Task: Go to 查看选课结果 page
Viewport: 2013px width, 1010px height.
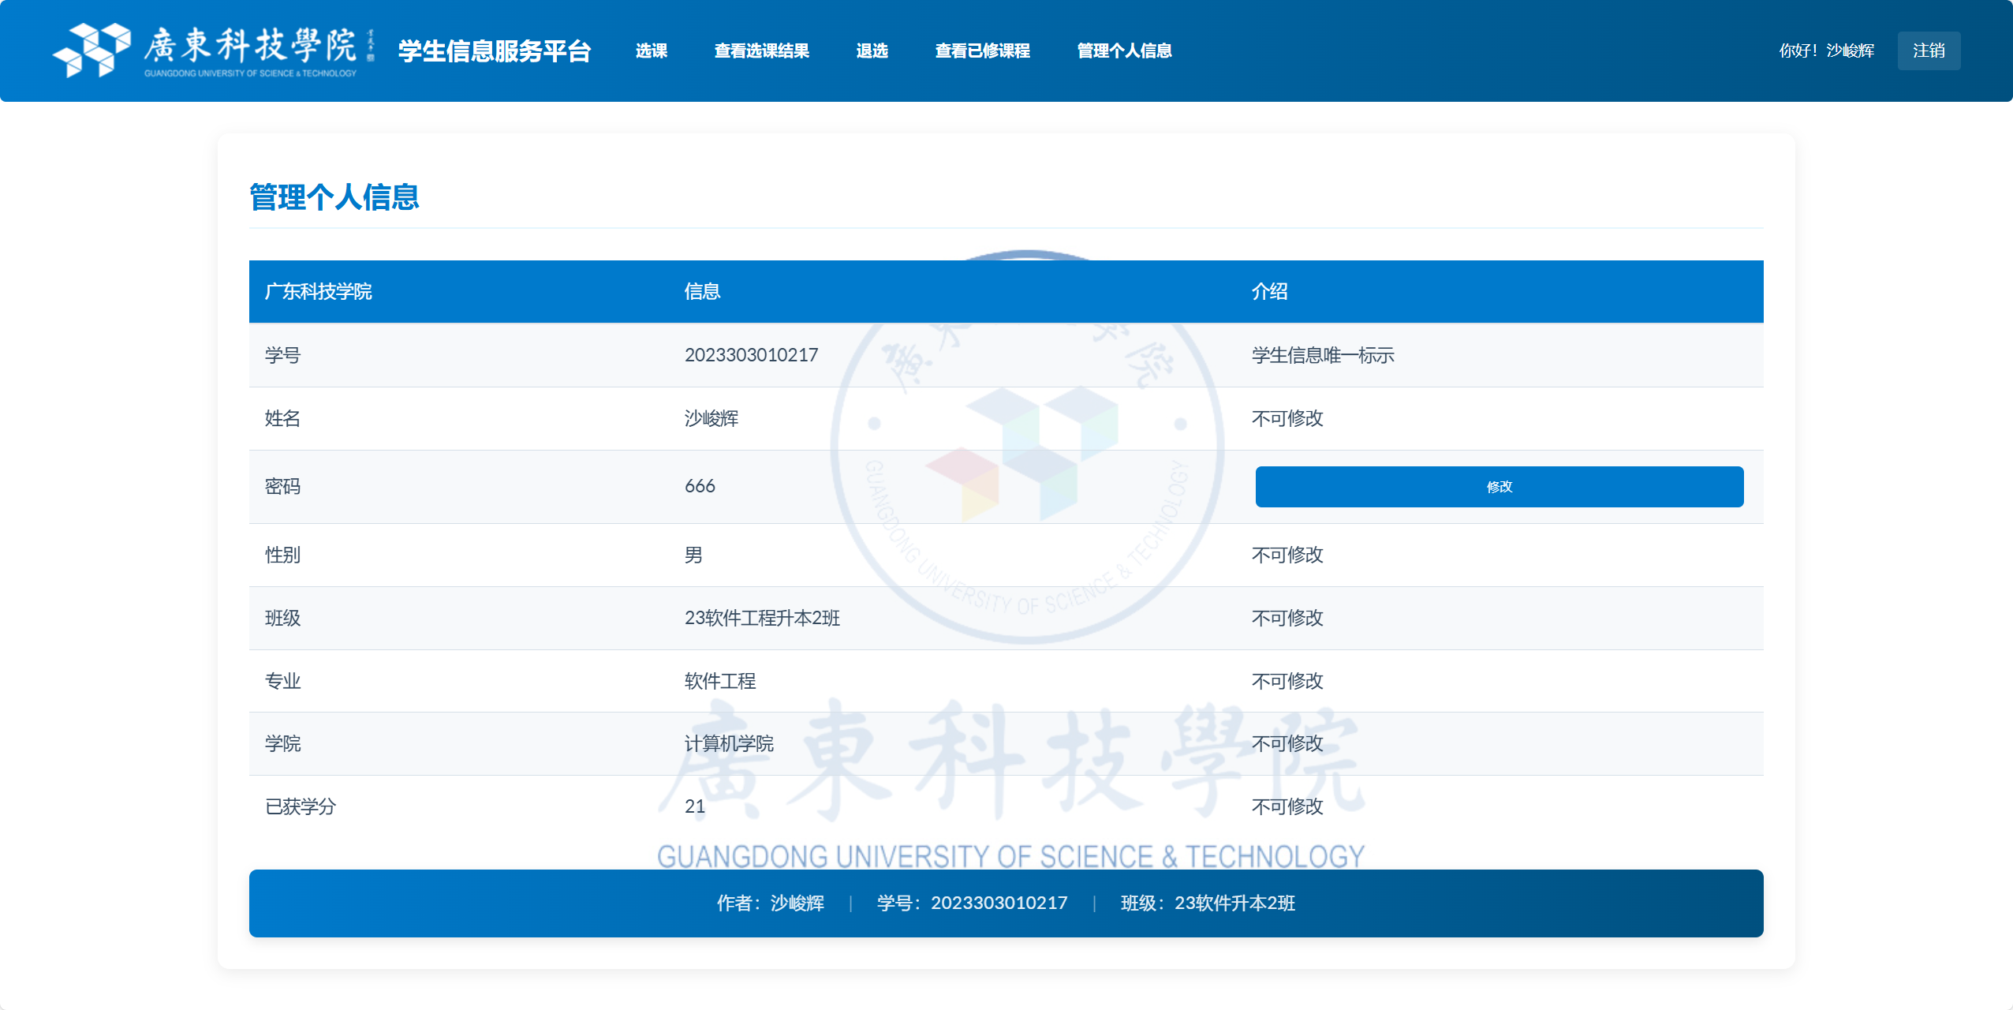Action: (761, 50)
